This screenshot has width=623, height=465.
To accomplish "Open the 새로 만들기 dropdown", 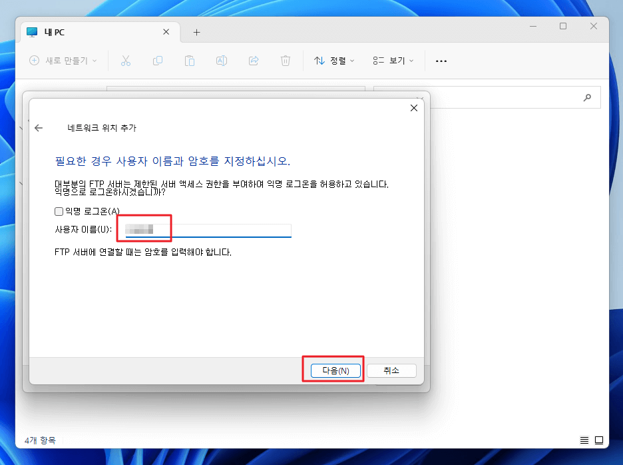I will point(62,61).
